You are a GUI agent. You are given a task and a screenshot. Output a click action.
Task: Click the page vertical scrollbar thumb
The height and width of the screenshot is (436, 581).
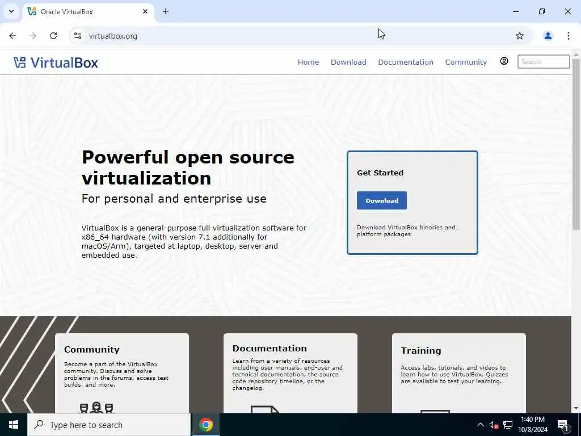pos(576,144)
